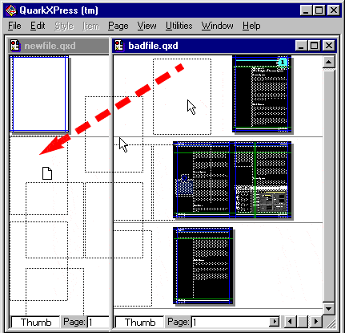Open the page popup arrow in badfile.qxd

pos(275,322)
